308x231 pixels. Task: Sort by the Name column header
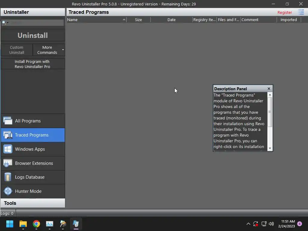(97, 20)
